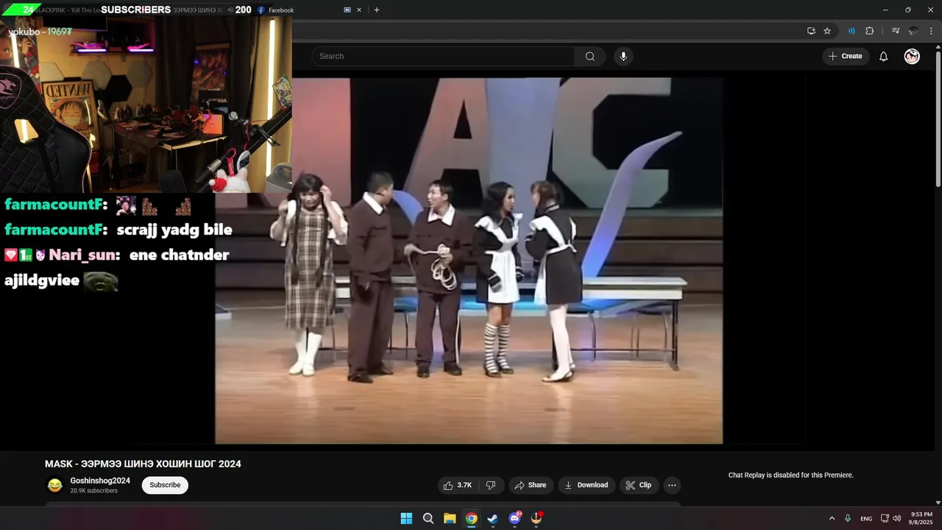Expand the system tray hidden icons chevron
This screenshot has height=530, width=942.
[x=832, y=518]
